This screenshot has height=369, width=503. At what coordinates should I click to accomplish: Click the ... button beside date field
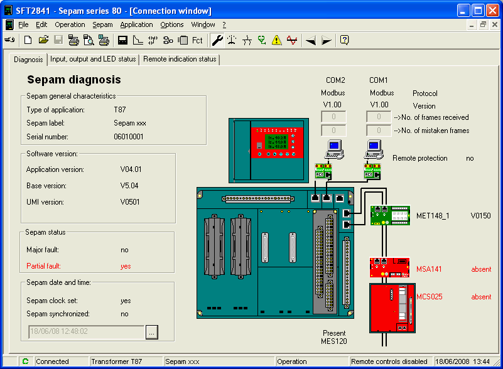(152, 332)
